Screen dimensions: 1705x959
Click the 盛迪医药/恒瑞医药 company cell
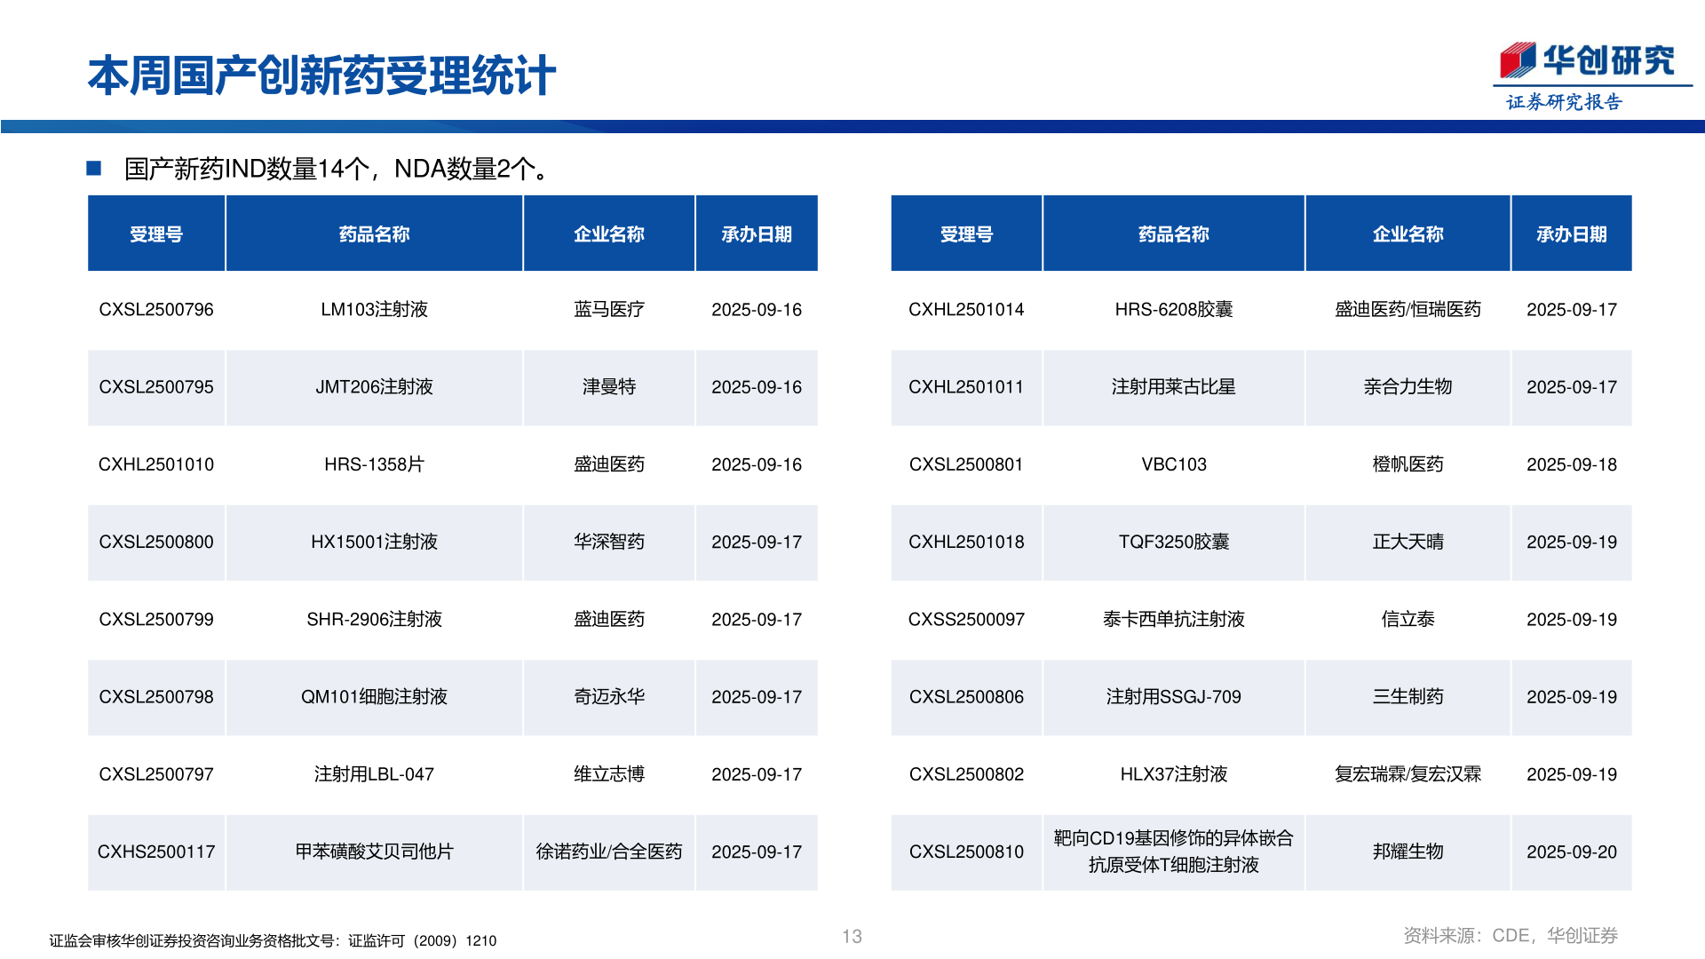[1408, 310]
